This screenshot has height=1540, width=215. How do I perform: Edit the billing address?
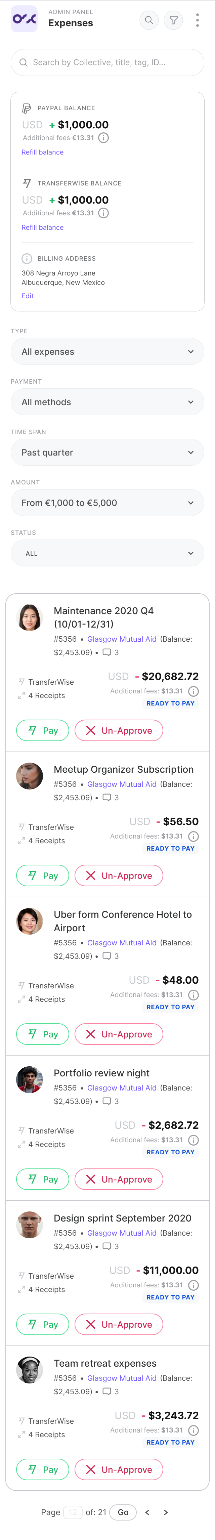click(28, 296)
